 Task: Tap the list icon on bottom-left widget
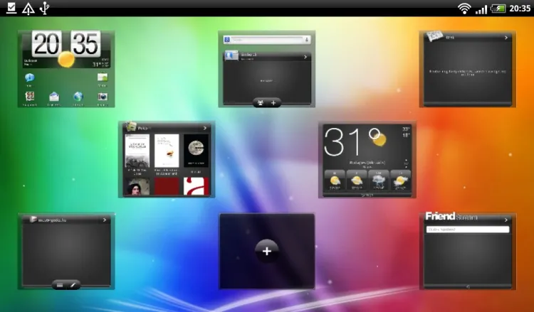tap(60, 284)
